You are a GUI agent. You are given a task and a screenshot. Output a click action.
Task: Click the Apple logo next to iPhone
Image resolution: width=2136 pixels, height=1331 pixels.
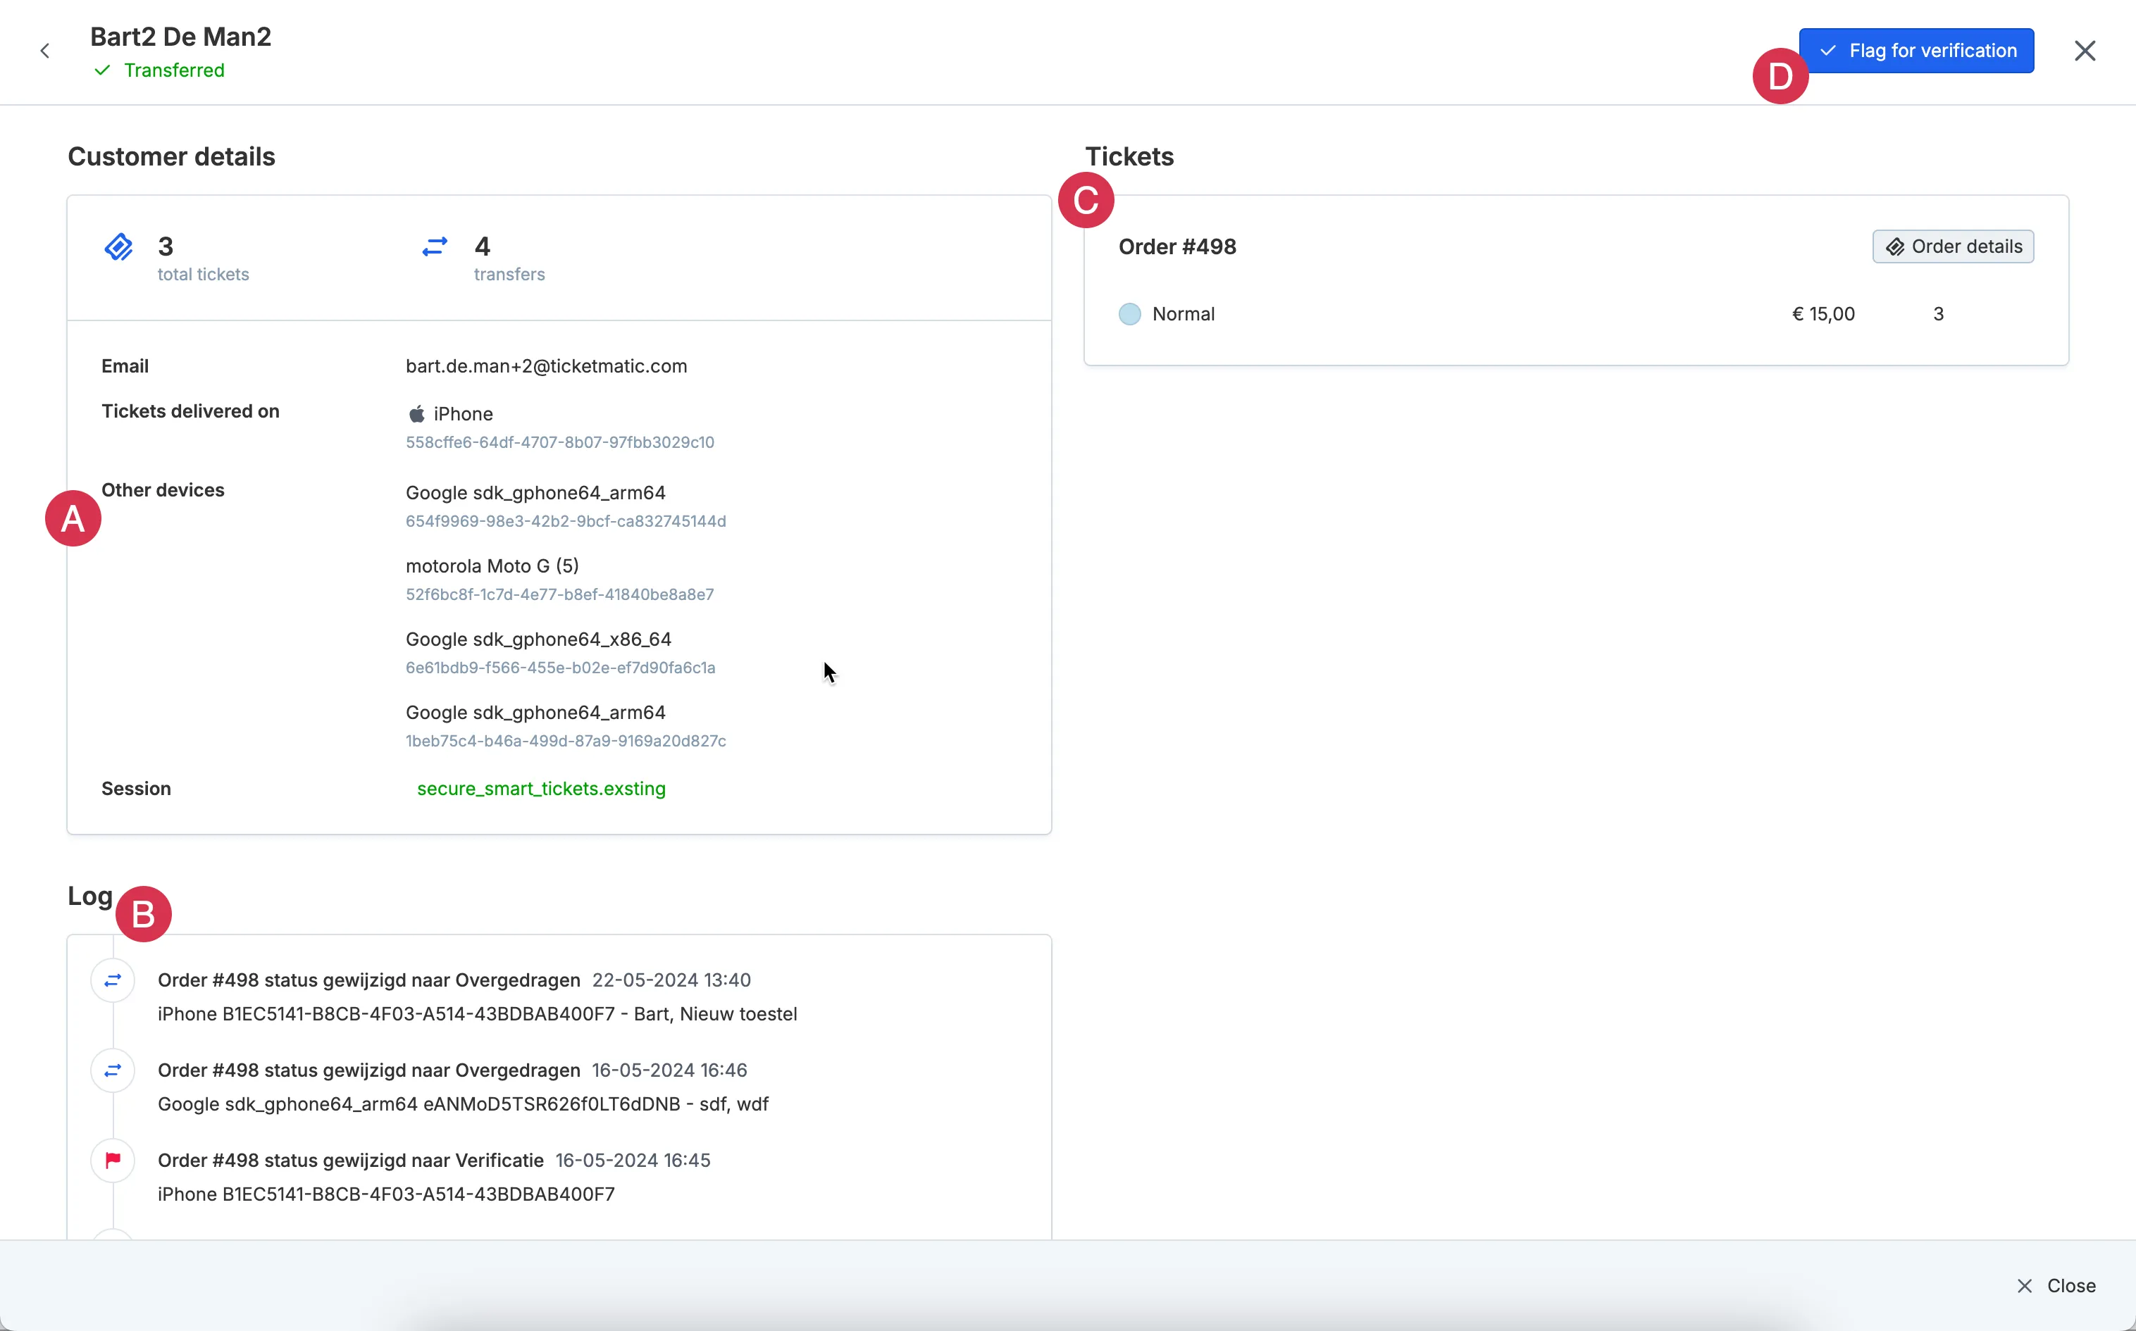416,414
